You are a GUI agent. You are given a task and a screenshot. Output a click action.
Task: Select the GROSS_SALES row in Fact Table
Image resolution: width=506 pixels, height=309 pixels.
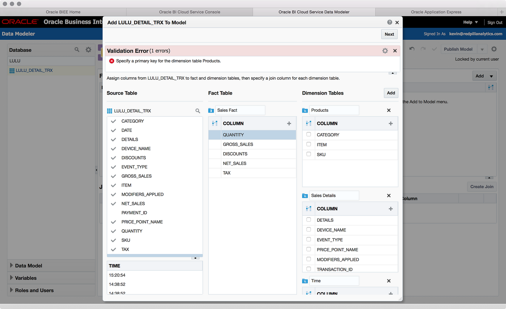(252, 144)
